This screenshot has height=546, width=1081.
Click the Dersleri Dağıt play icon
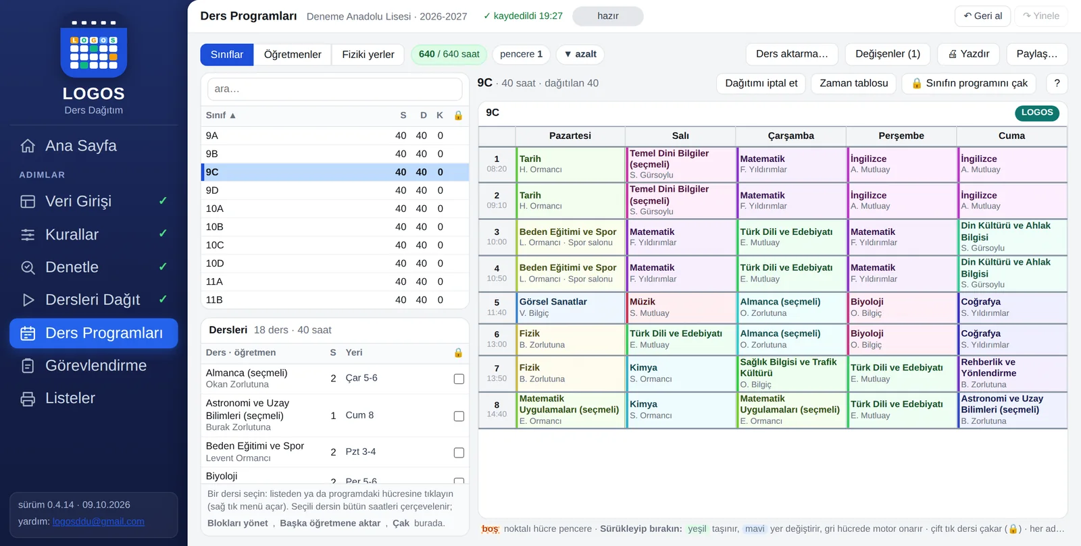point(28,300)
